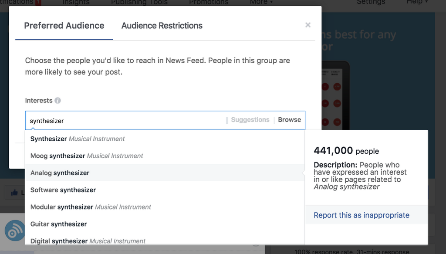This screenshot has height=254, width=446.
Task: Choose Modular synthesizer Musical Instrument
Action: pyautogui.click(x=91, y=207)
